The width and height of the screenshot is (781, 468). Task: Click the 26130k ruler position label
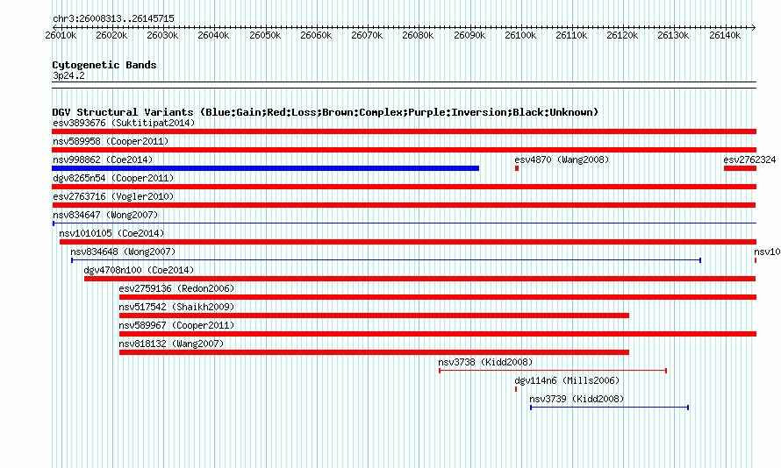[x=672, y=35]
